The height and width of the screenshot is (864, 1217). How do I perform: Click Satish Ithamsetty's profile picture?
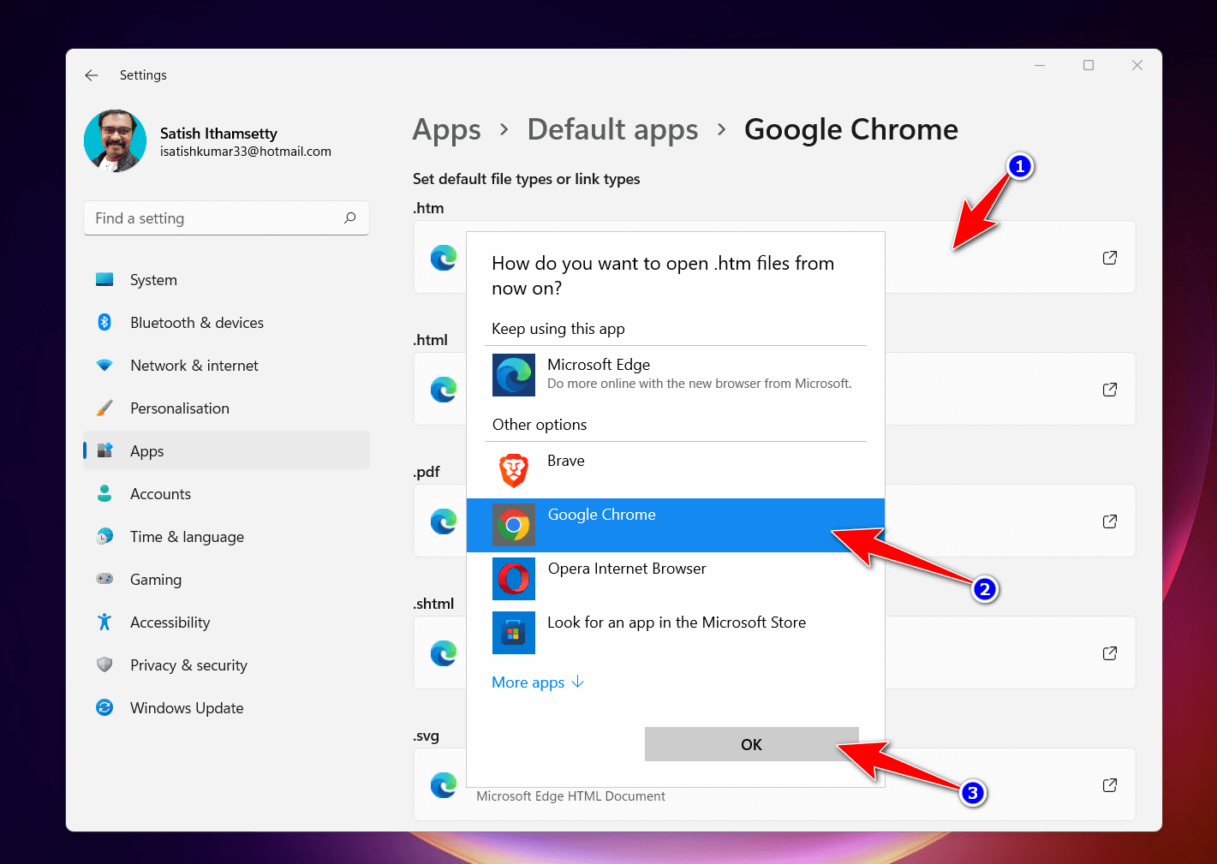114,140
